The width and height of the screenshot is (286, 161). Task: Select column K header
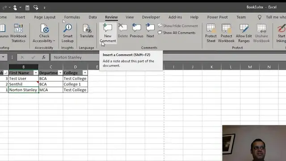[x=211, y=67]
